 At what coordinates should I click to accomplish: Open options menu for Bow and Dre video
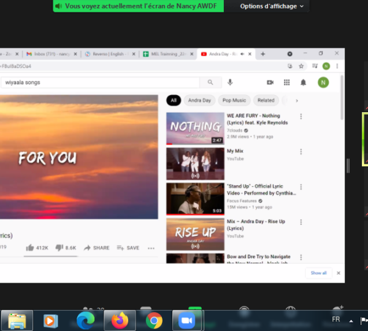coord(301,257)
